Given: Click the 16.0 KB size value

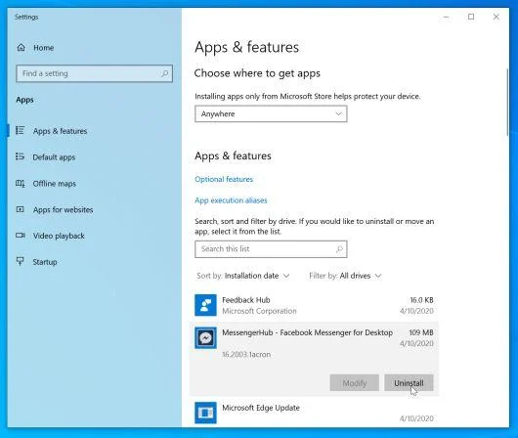Looking at the screenshot, I should pos(422,300).
